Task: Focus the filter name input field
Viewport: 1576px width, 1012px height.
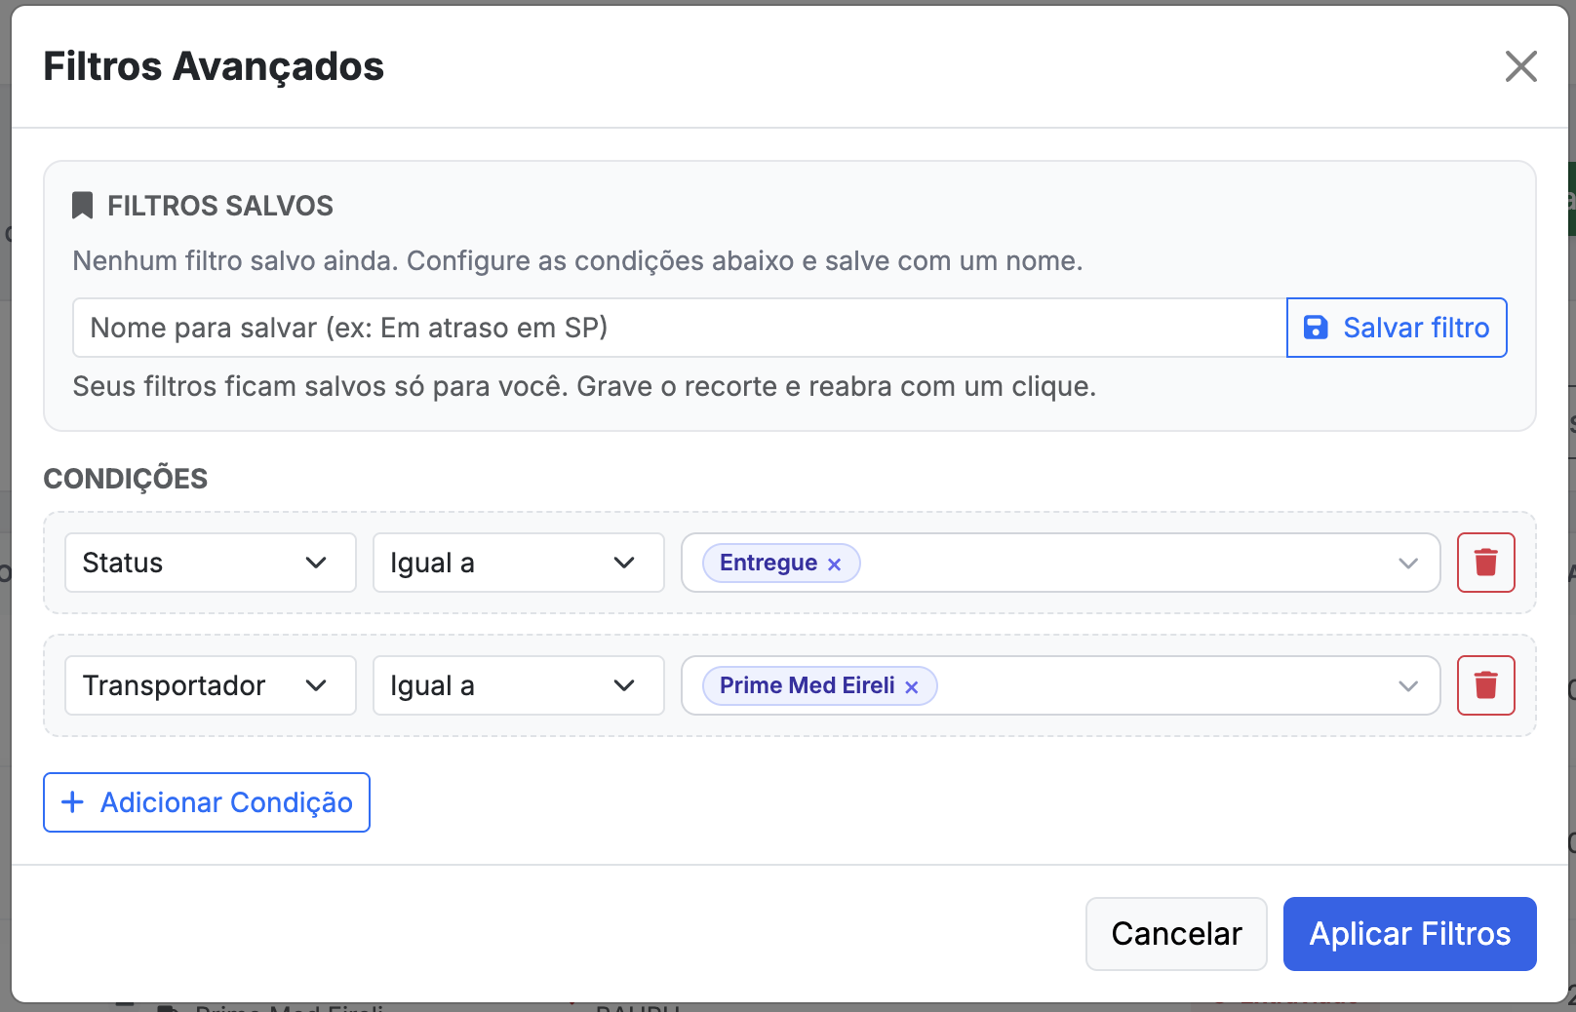Action: [680, 328]
